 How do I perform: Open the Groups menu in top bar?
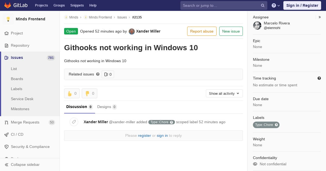coord(59,5)
